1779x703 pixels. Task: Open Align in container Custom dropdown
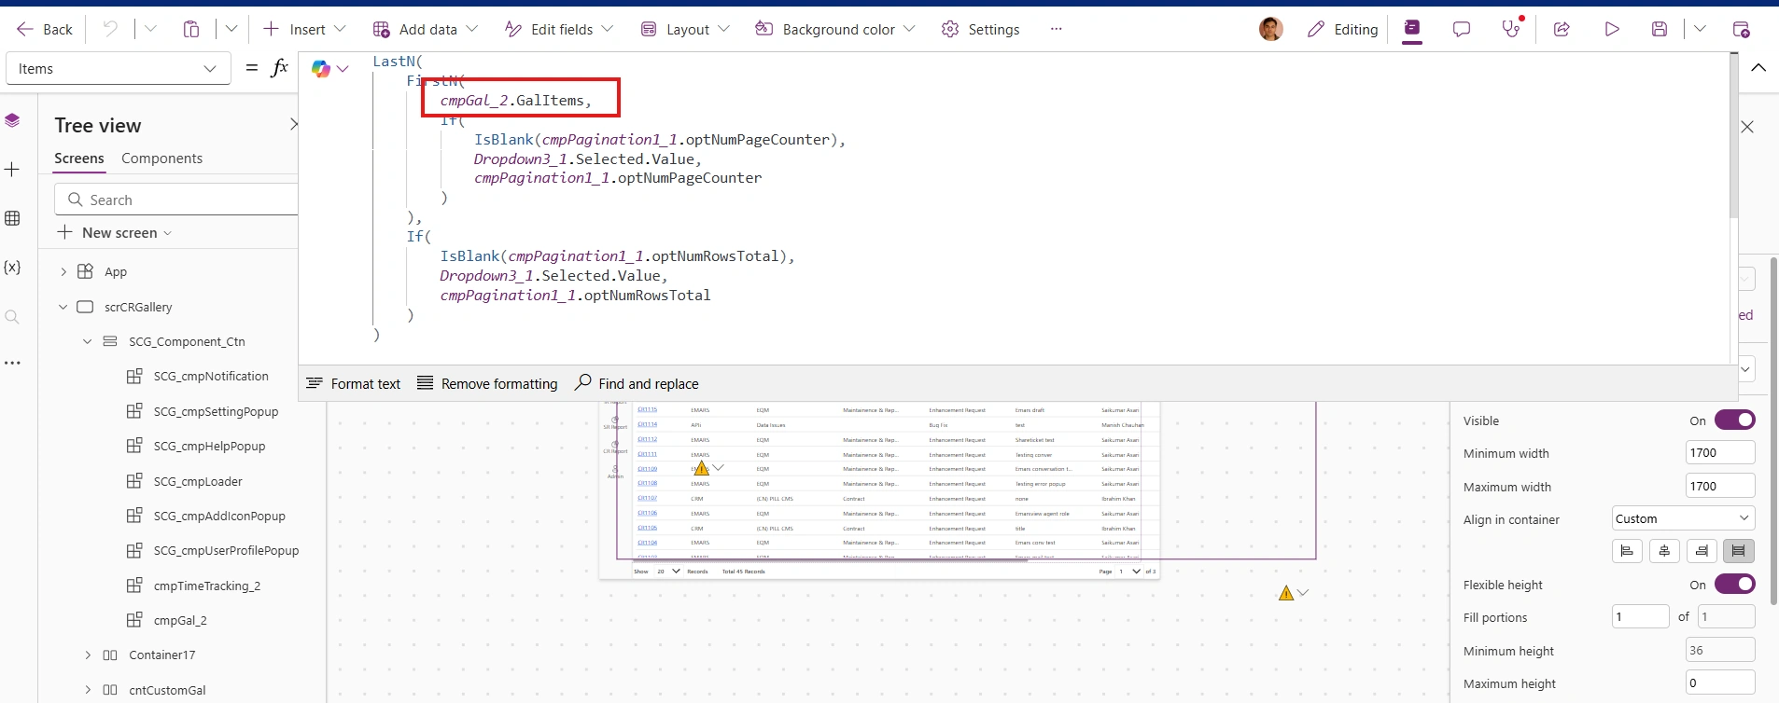pos(1683,518)
